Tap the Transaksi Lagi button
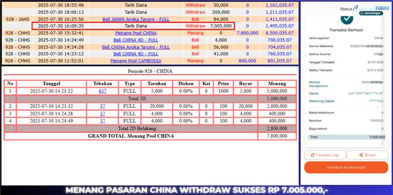 [325, 155]
